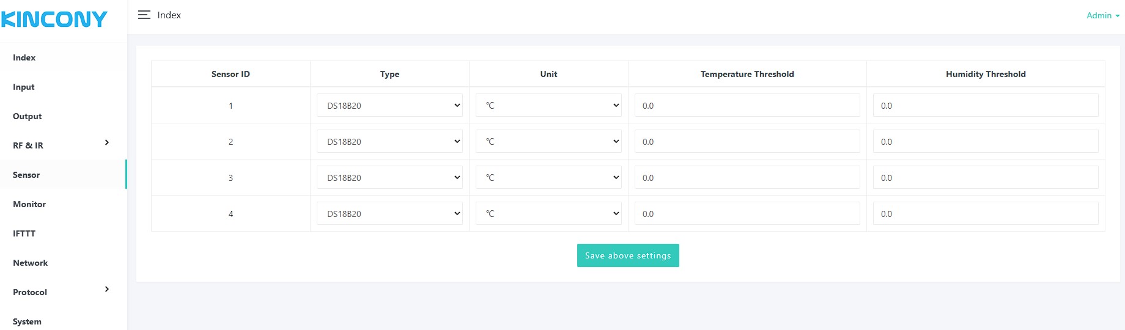Open Unit dropdown for sensor 4

pos(548,213)
